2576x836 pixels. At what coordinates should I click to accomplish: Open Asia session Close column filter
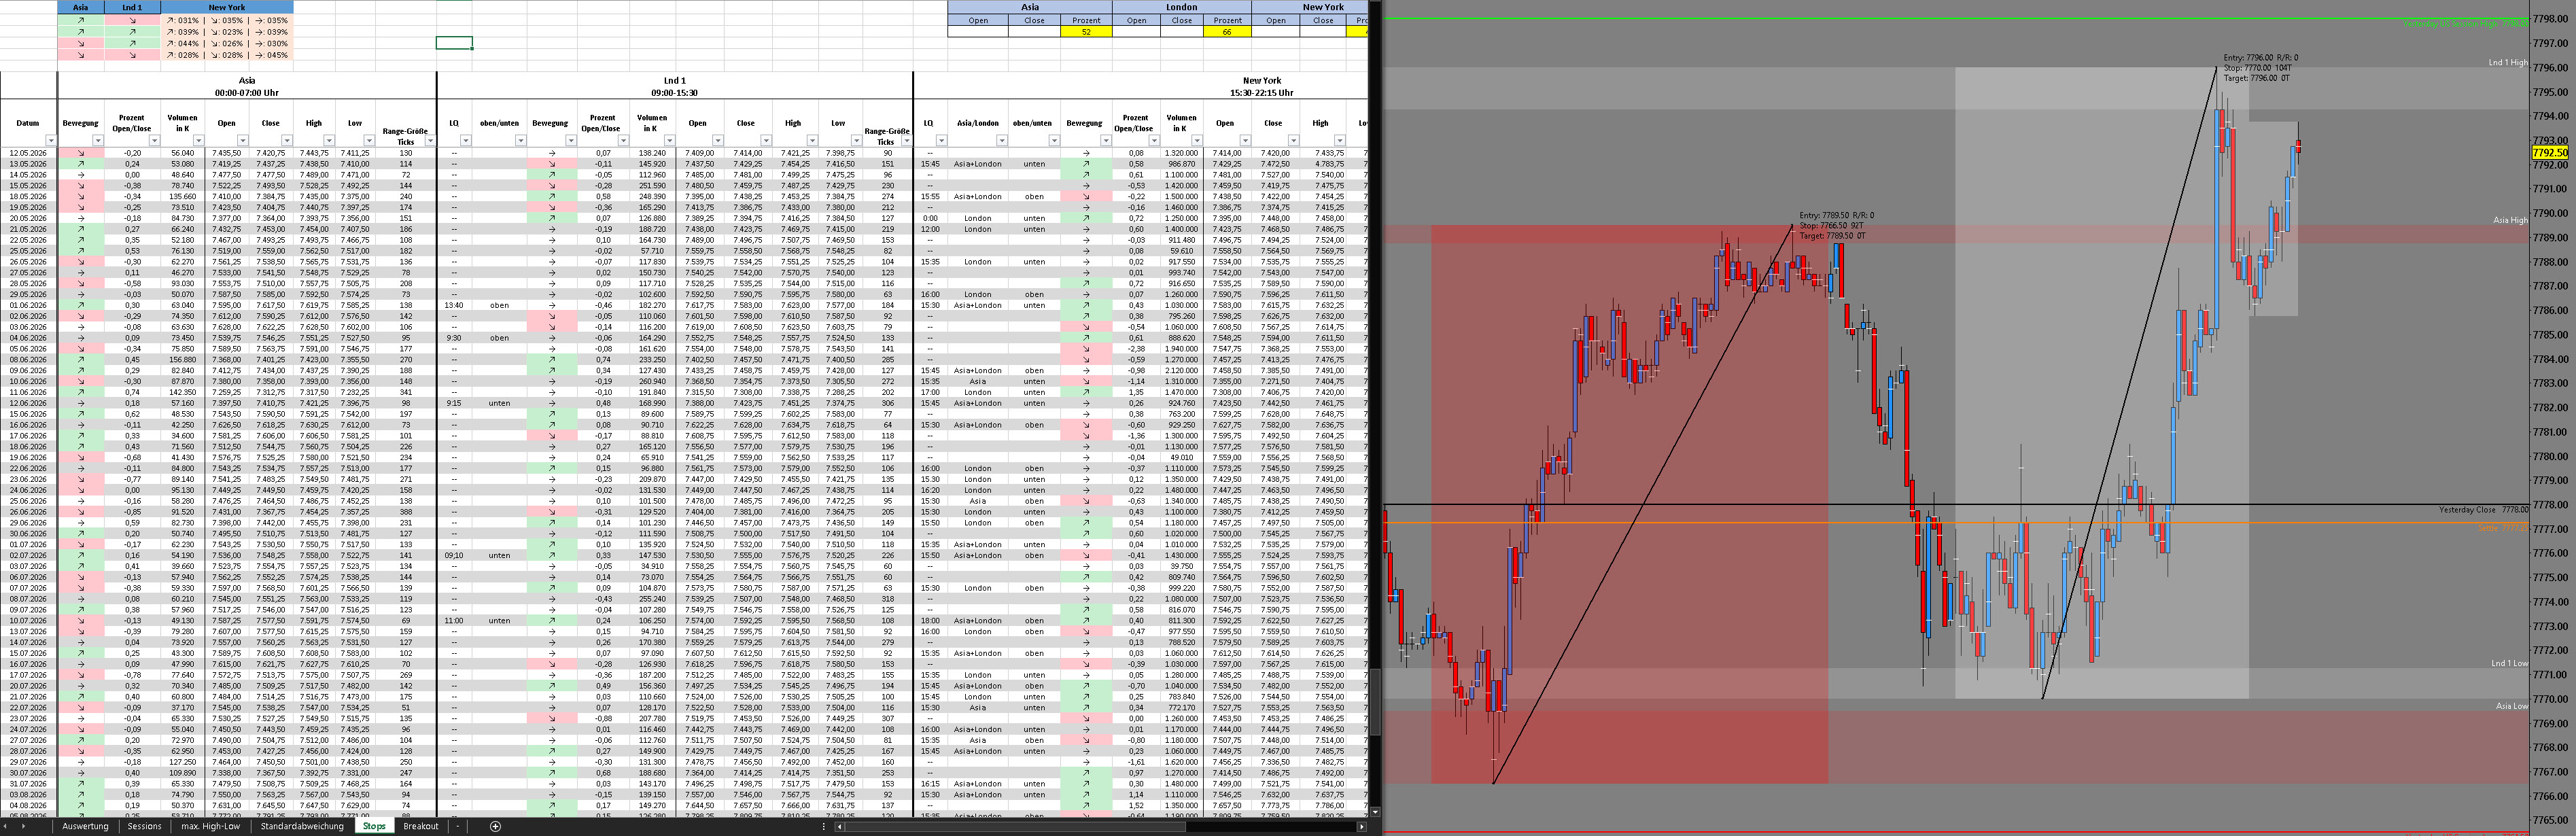click(286, 141)
